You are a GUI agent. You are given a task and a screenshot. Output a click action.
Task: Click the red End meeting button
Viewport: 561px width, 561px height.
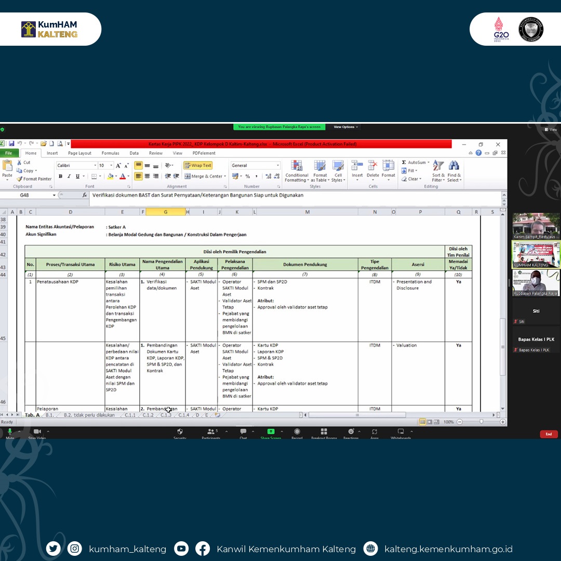click(x=549, y=434)
